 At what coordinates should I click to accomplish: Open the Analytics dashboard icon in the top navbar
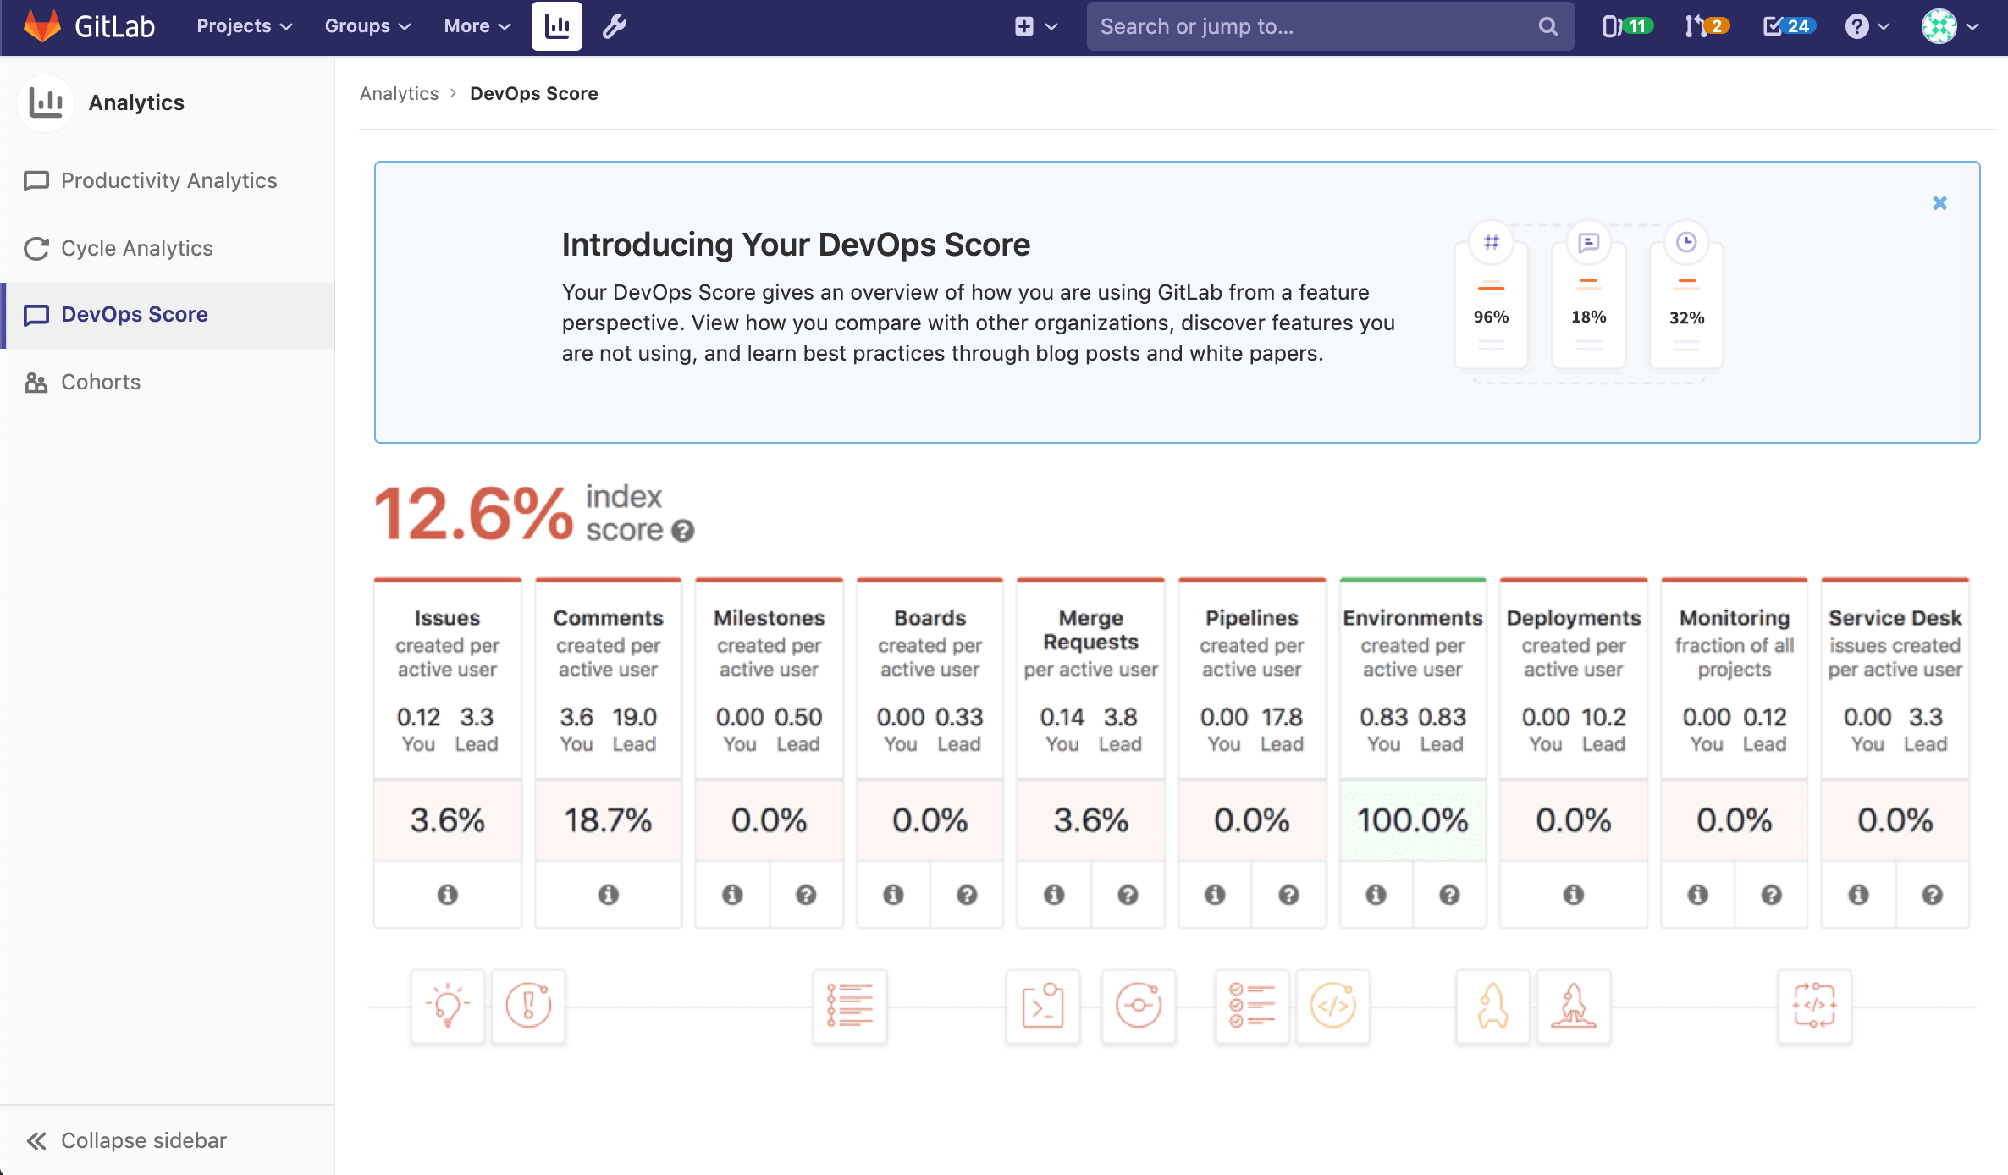pyautogui.click(x=556, y=26)
